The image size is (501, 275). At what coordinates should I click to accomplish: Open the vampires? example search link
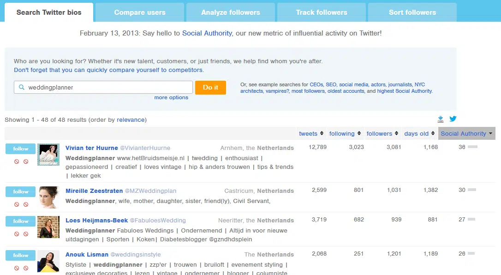click(277, 91)
